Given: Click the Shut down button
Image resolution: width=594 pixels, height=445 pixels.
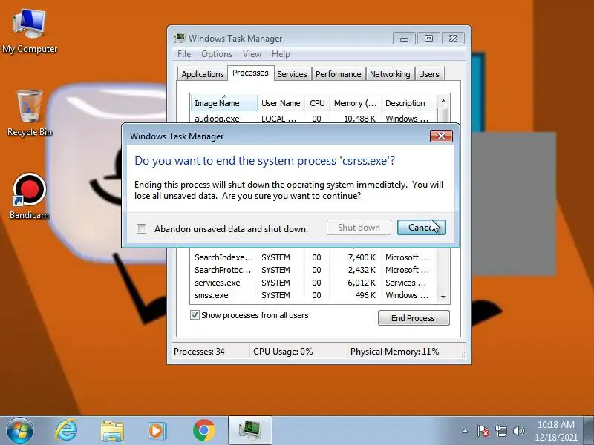Looking at the screenshot, I should click(x=359, y=228).
